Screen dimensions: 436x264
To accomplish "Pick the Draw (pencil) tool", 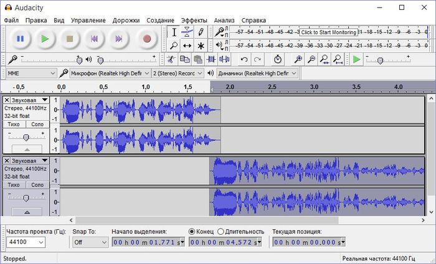I will (x=201, y=32).
